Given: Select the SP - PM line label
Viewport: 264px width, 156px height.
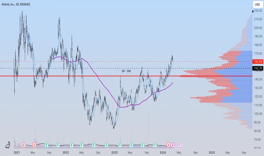Looking at the screenshot, I should point(126,71).
